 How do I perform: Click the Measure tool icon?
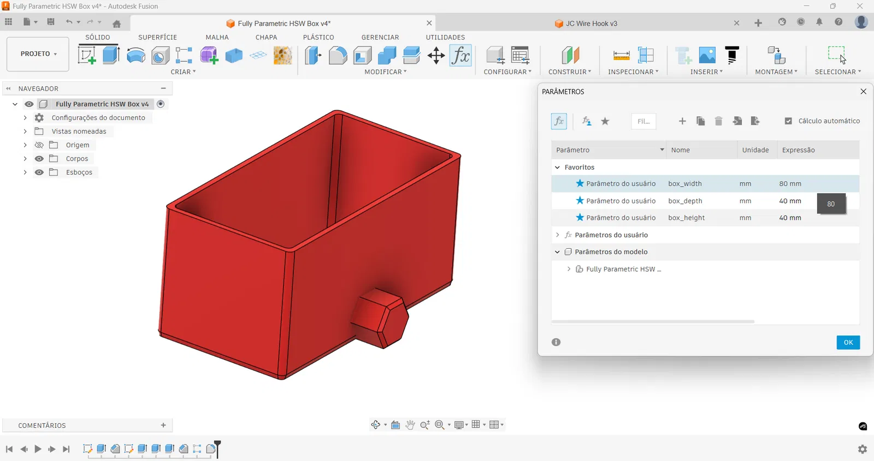(621, 55)
